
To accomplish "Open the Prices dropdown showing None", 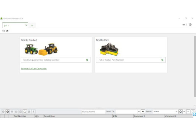I will click(x=176, y=112).
